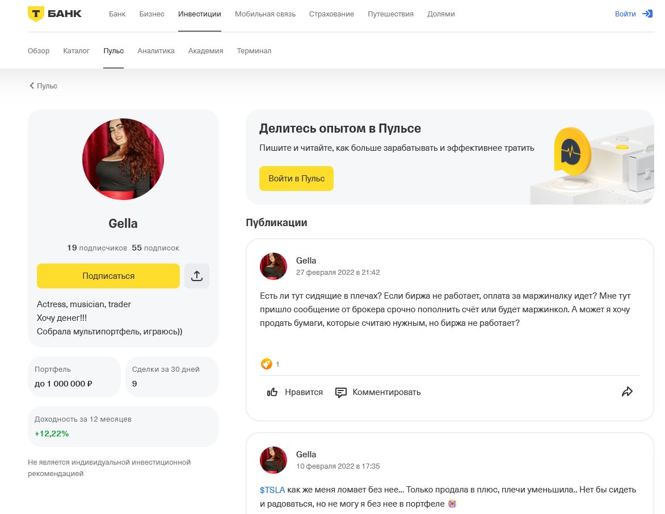Share the post using the arrow icon

pos(627,391)
